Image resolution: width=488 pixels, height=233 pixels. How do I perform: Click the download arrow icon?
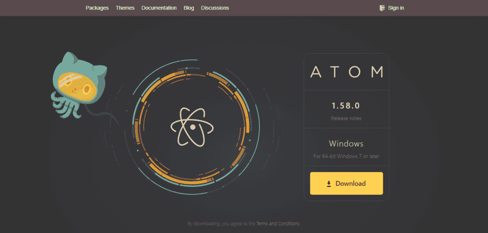tap(329, 184)
